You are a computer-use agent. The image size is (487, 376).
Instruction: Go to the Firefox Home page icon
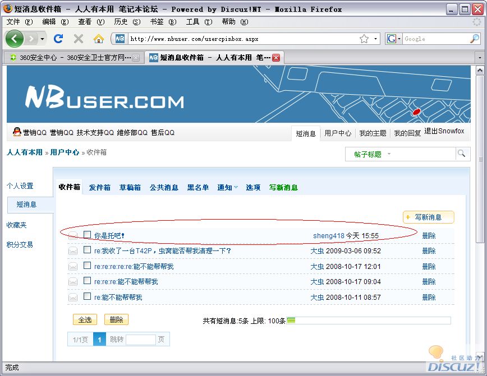point(98,39)
